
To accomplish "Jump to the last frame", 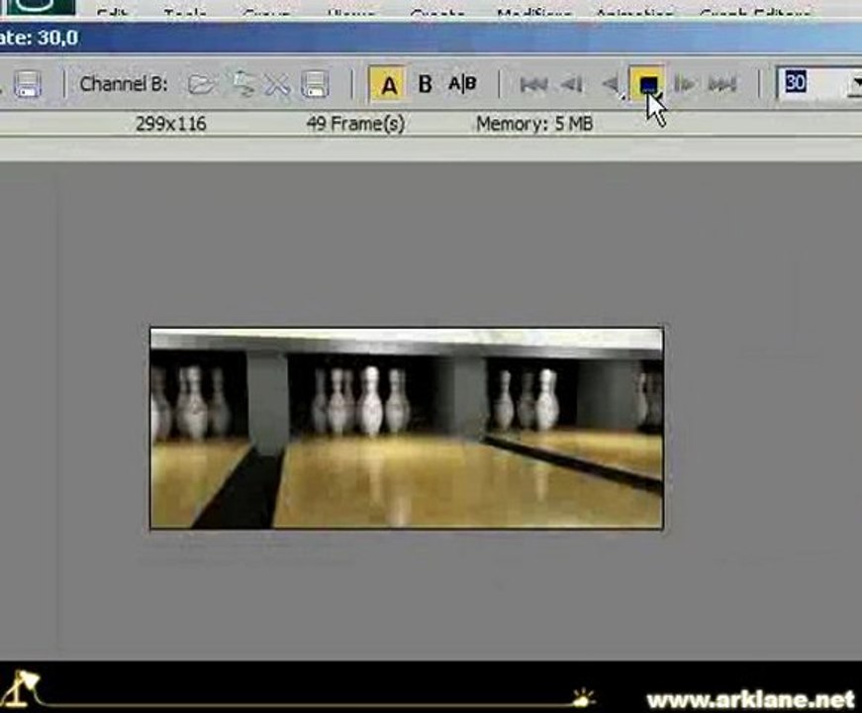I will point(721,84).
